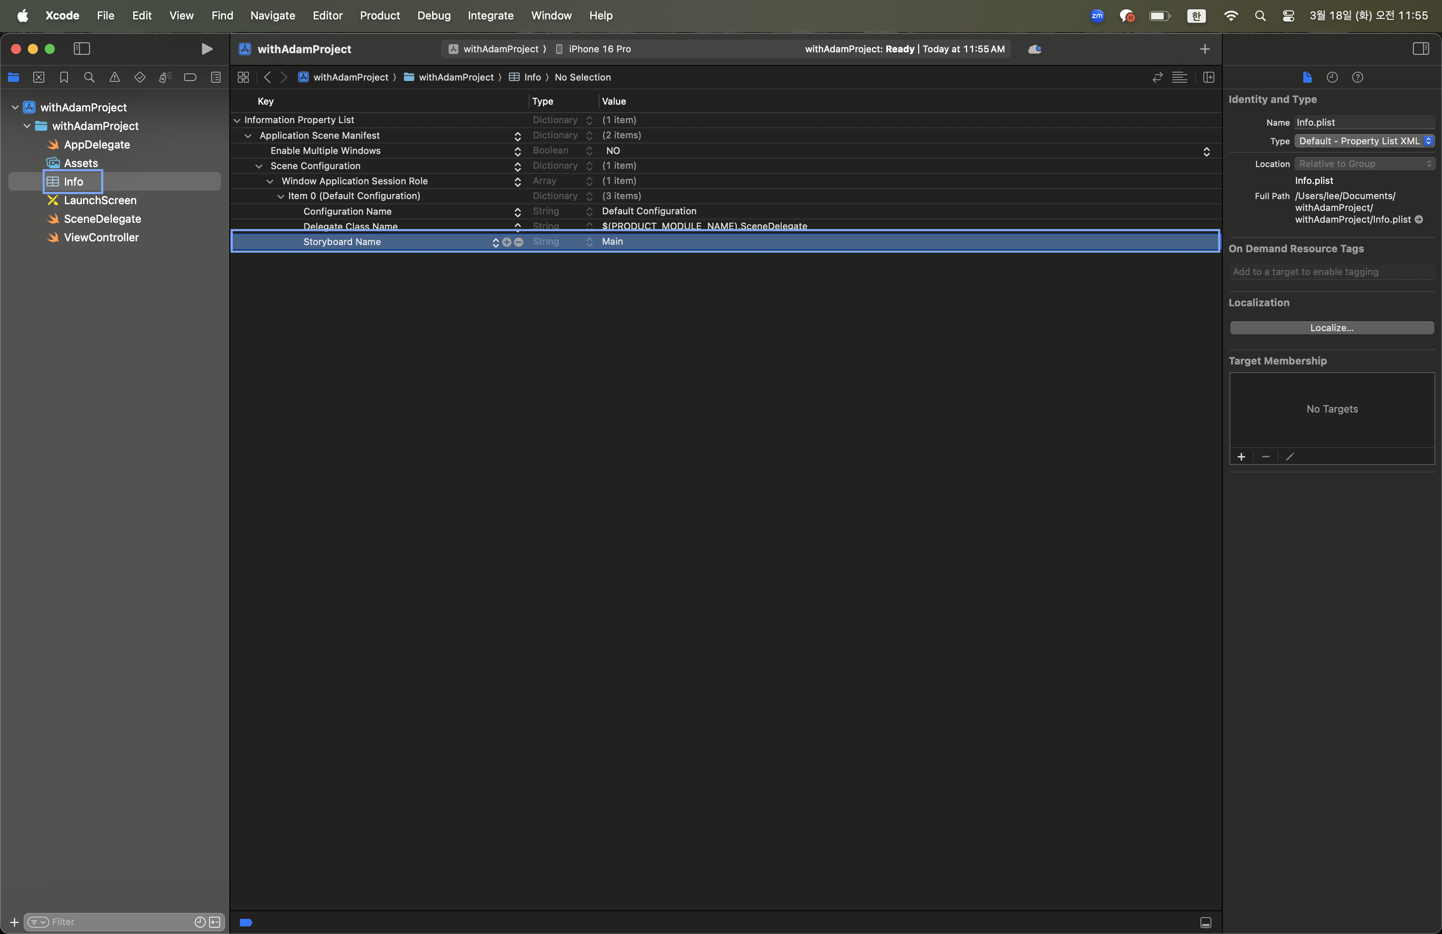
Task: Click the blue filter tag in editor bottom bar
Action: point(246,922)
